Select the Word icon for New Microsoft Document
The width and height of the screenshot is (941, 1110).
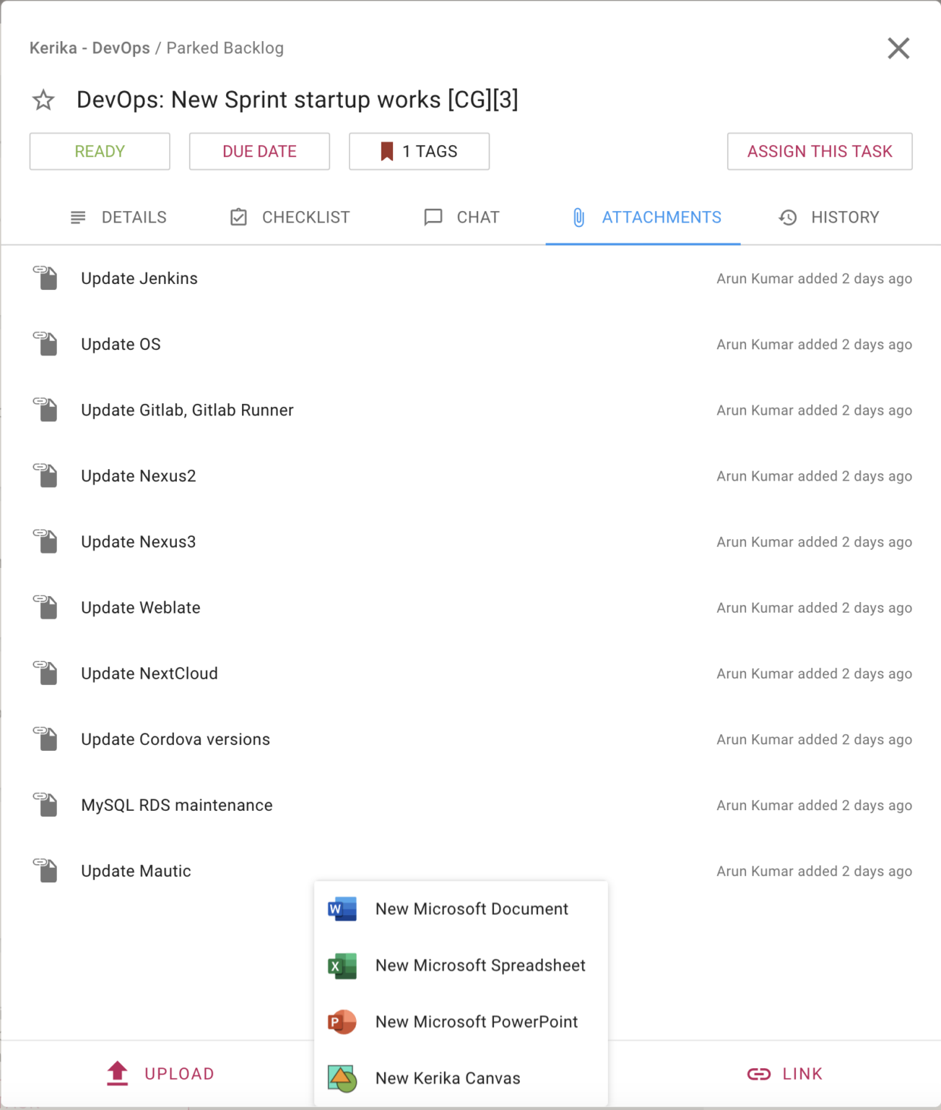click(342, 908)
